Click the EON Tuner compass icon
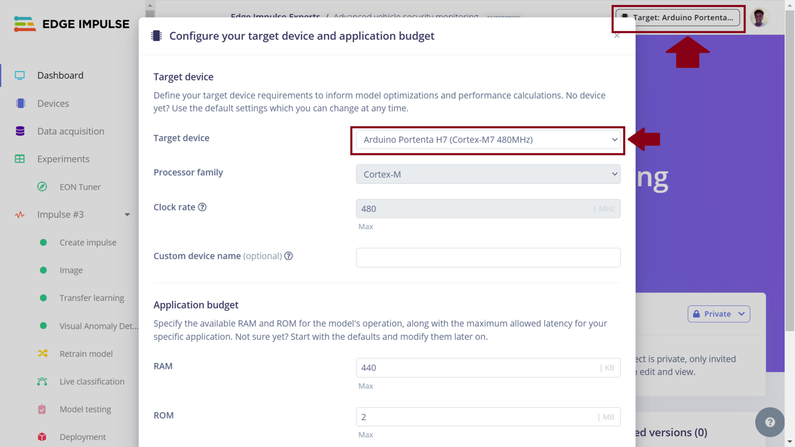The width and height of the screenshot is (795, 447). tap(42, 187)
